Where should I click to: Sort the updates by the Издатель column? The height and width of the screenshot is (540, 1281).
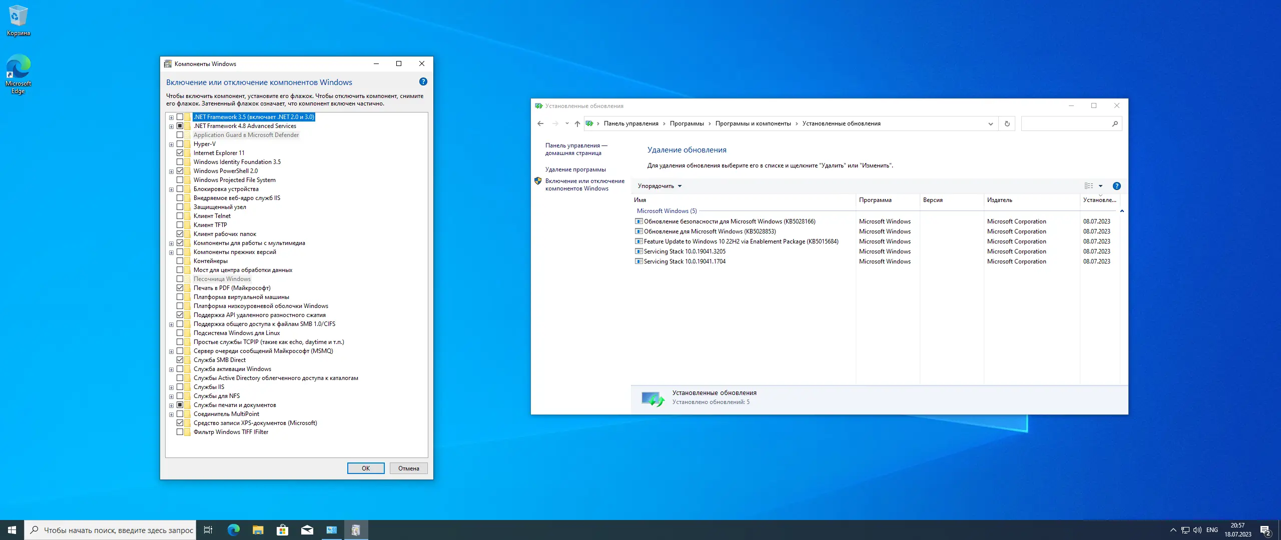point(999,200)
